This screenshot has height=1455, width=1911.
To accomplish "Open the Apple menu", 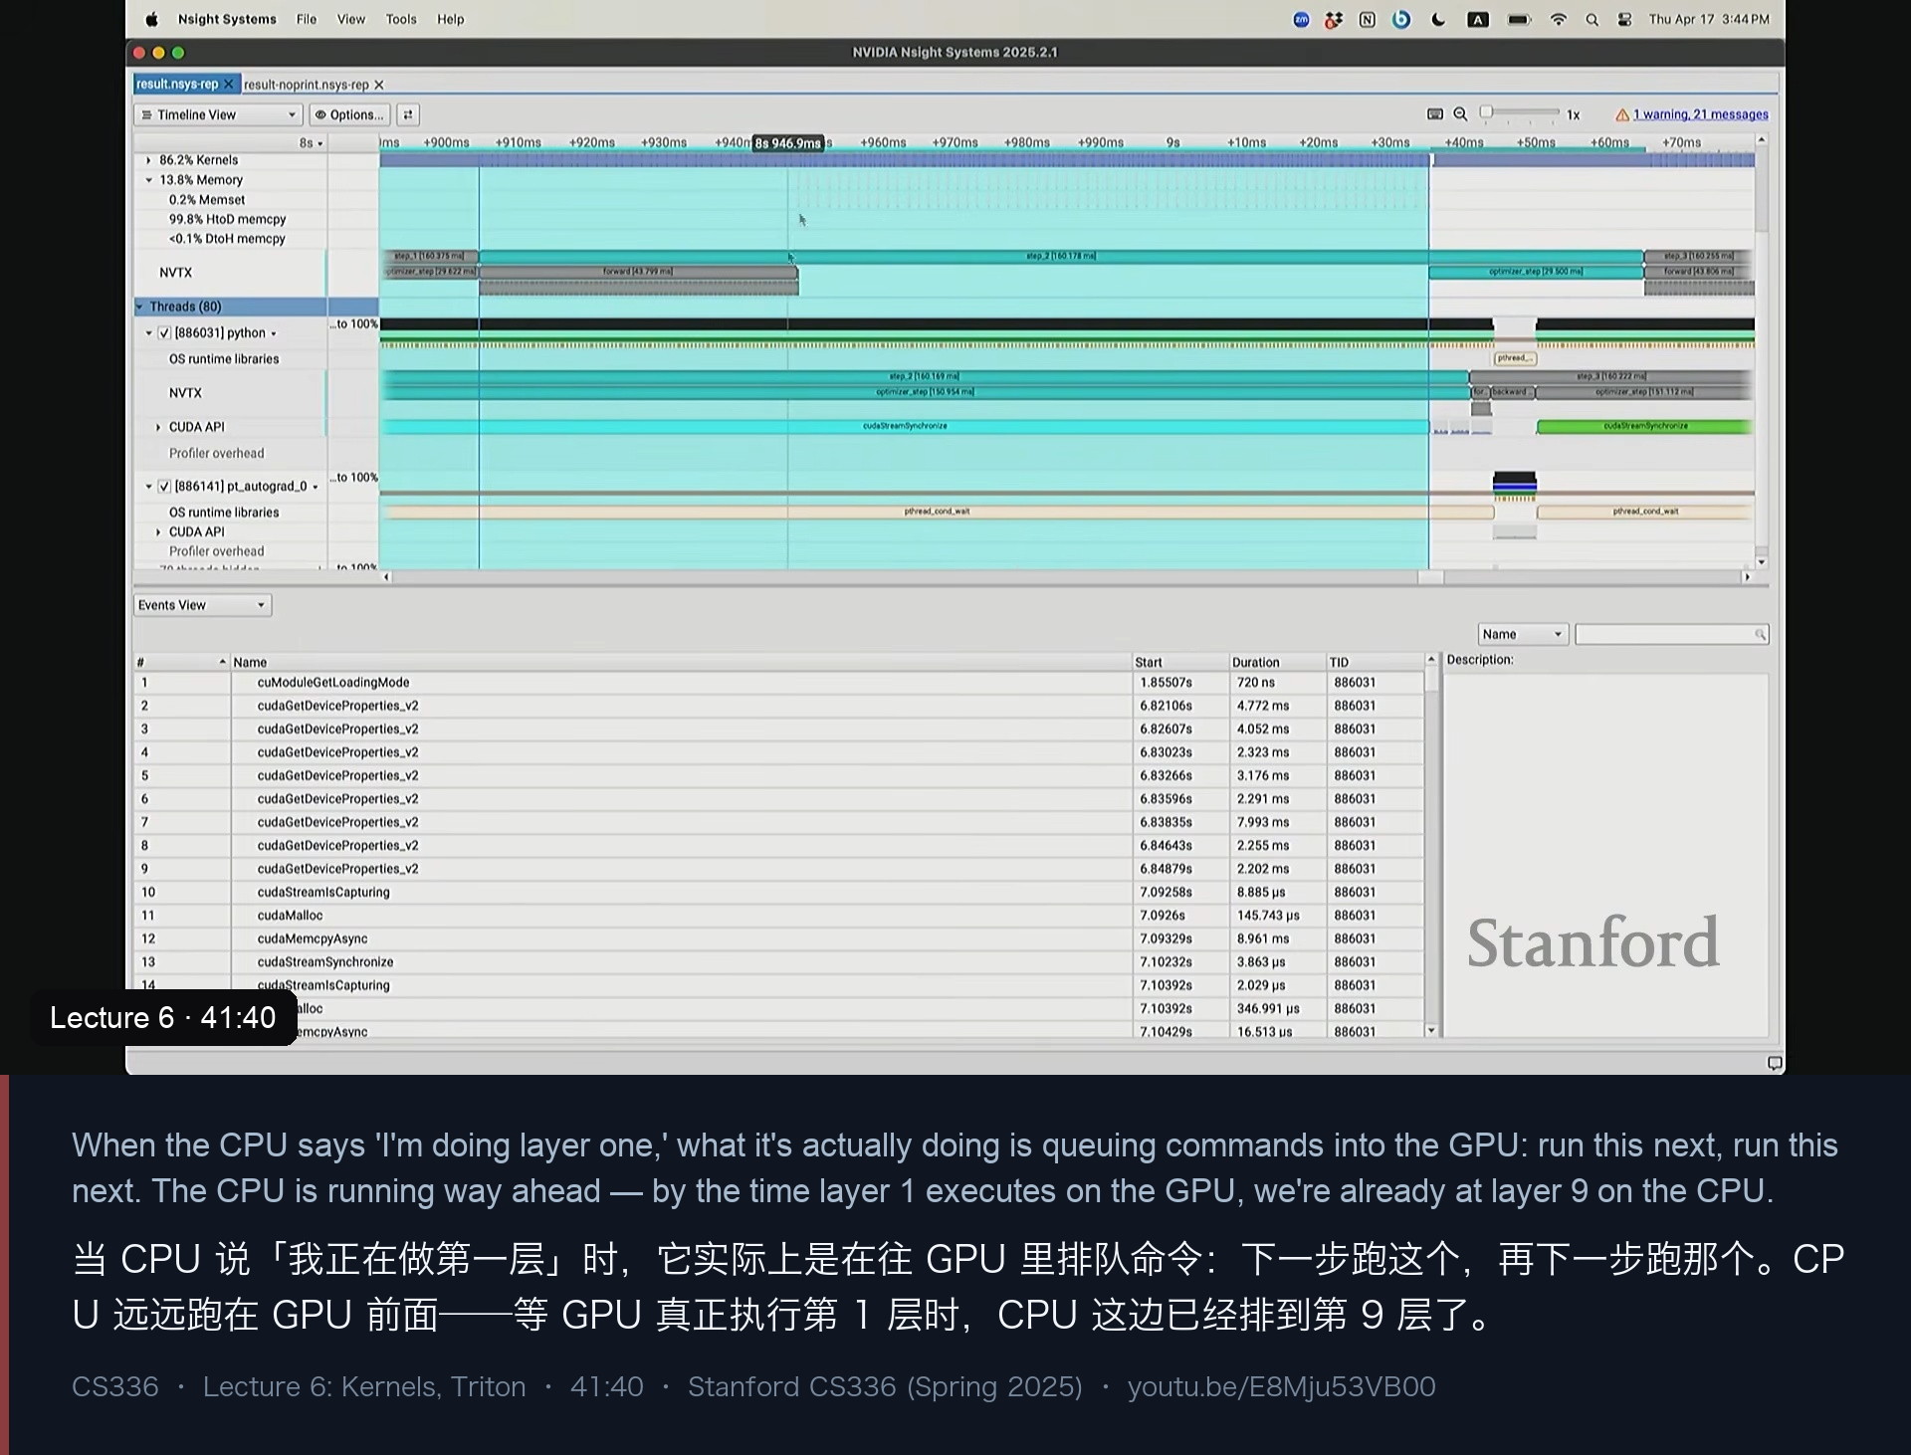I will click(x=152, y=19).
